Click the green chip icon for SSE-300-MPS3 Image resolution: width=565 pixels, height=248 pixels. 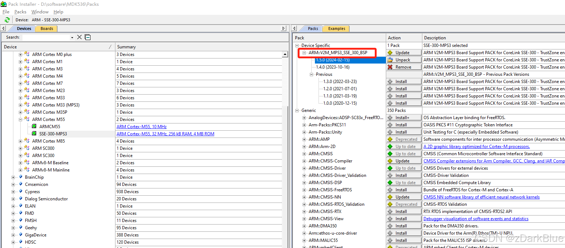pyautogui.click(x=34, y=134)
